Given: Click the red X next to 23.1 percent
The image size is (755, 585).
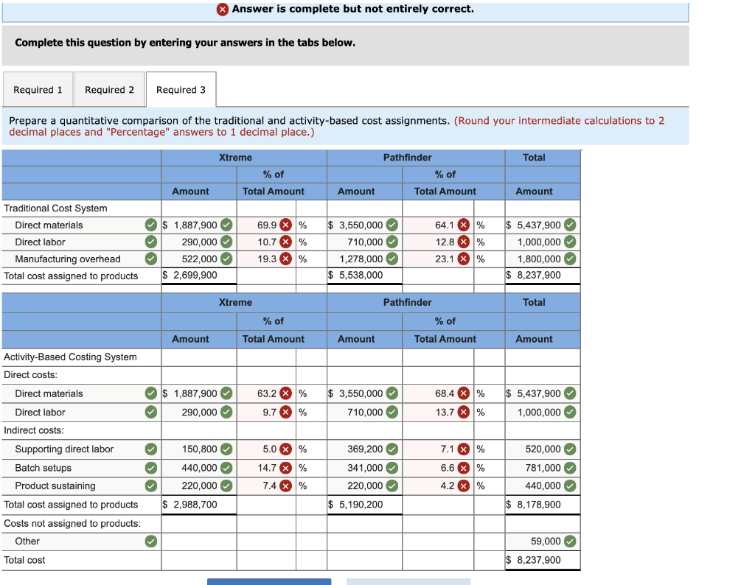Looking at the screenshot, I should pos(464,259).
